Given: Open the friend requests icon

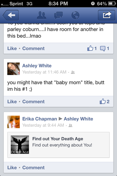Looking at the screenshot, I should point(42,15).
